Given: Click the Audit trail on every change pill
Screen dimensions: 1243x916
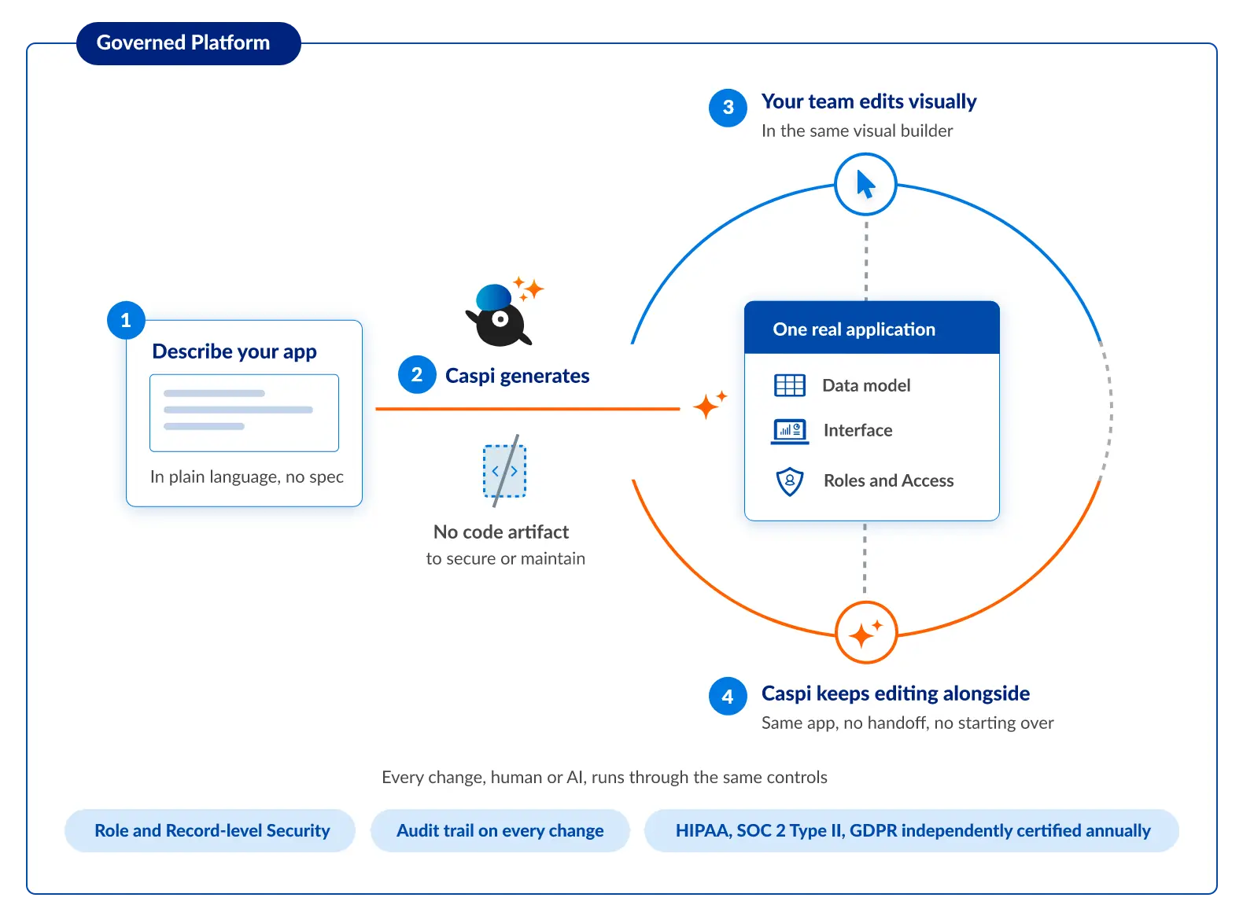Looking at the screenshot, I should click(x=500, y=830).
